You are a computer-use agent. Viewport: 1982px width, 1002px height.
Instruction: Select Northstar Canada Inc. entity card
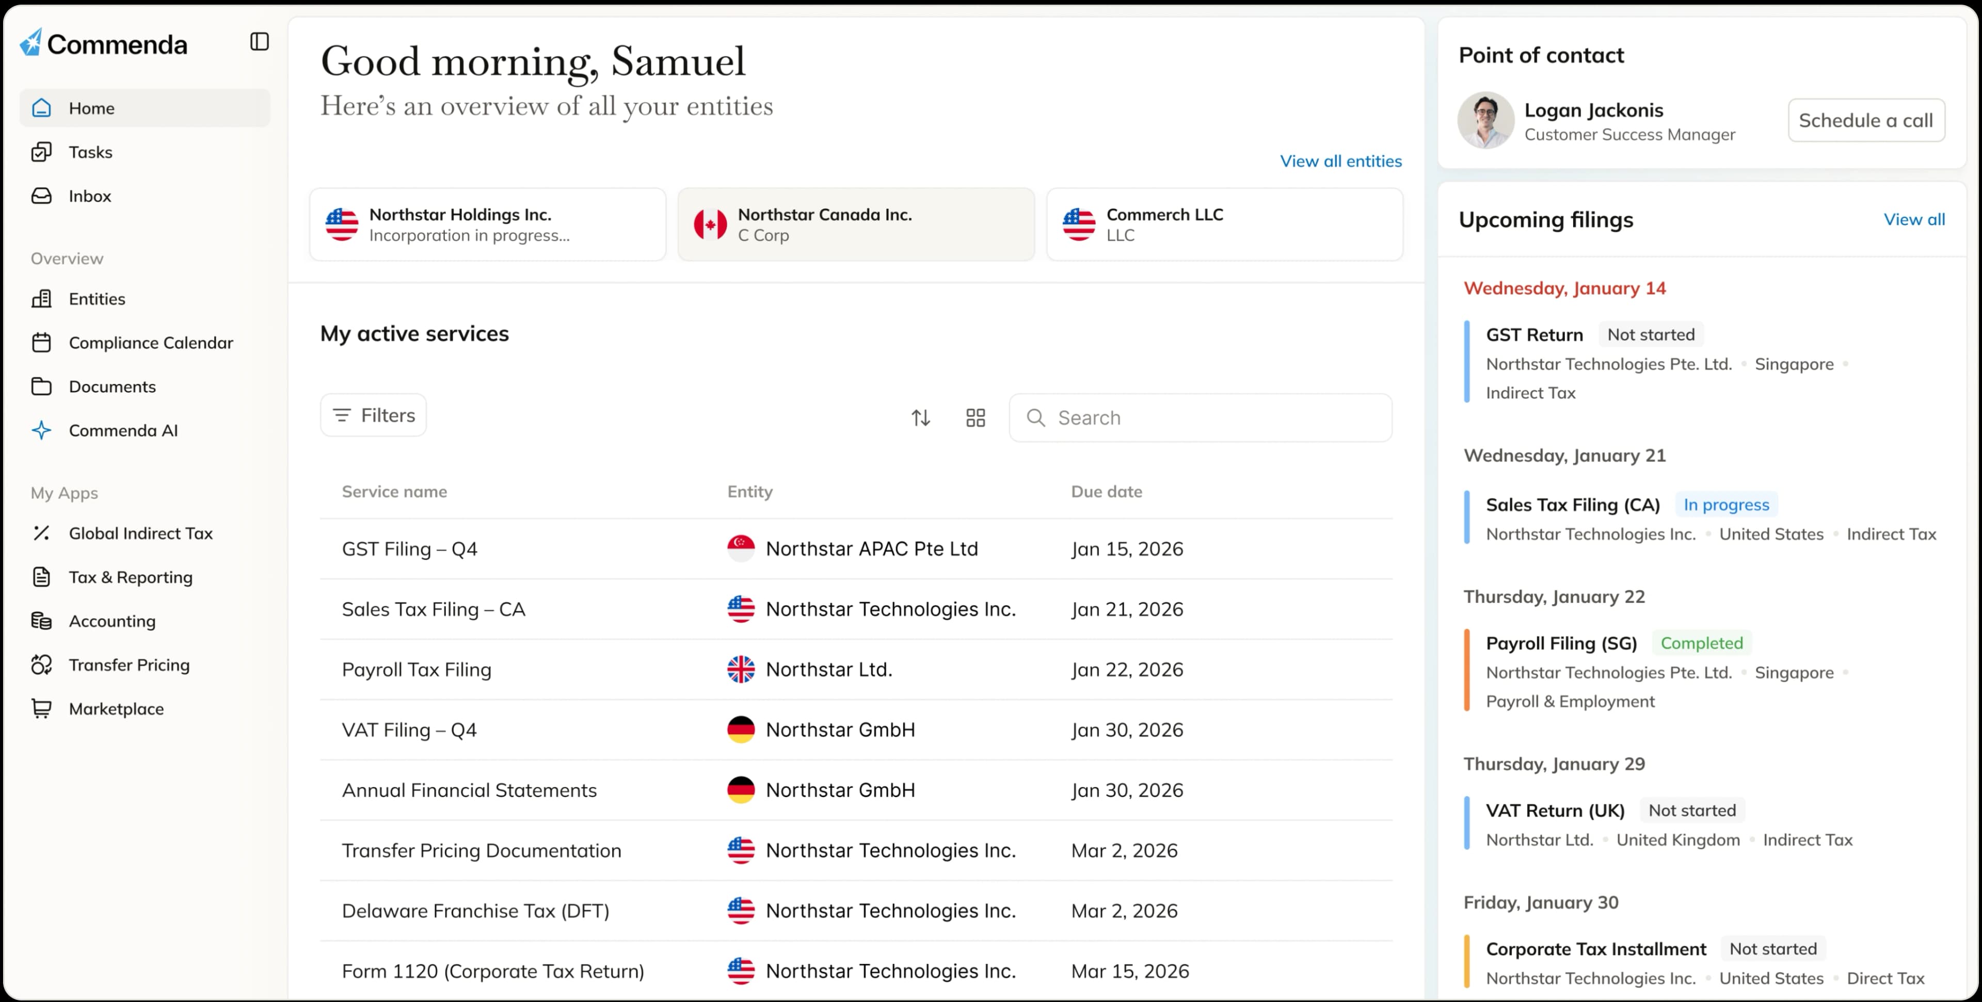pos(856,224)
